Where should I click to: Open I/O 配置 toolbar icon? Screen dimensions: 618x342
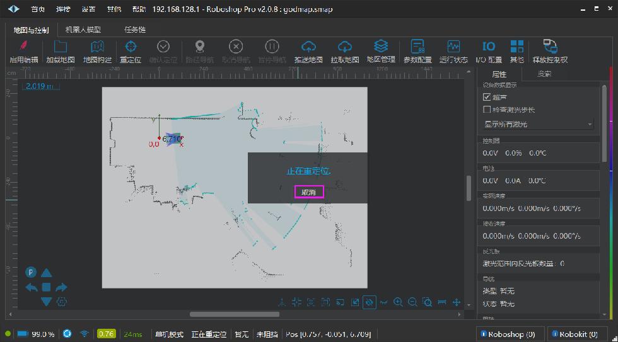[489, 47]
